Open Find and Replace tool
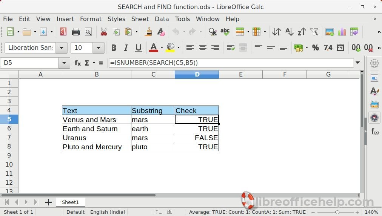 (213, 32)
